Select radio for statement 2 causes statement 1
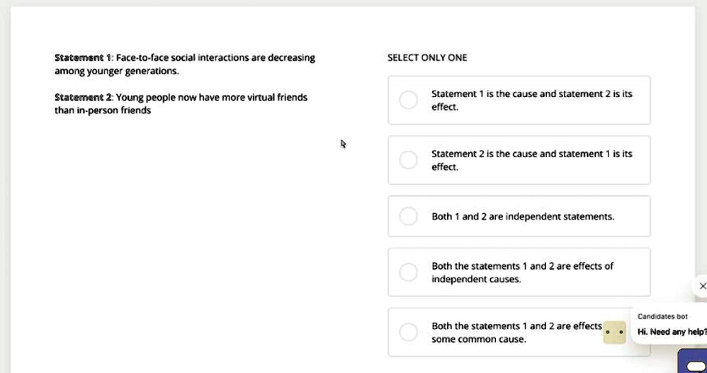 pos(409,161)
